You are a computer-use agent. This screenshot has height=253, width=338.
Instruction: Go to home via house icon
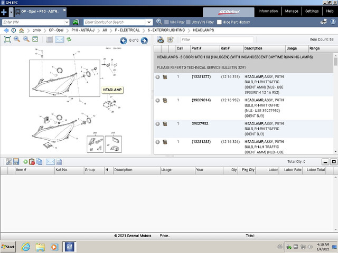coord(21,31)
